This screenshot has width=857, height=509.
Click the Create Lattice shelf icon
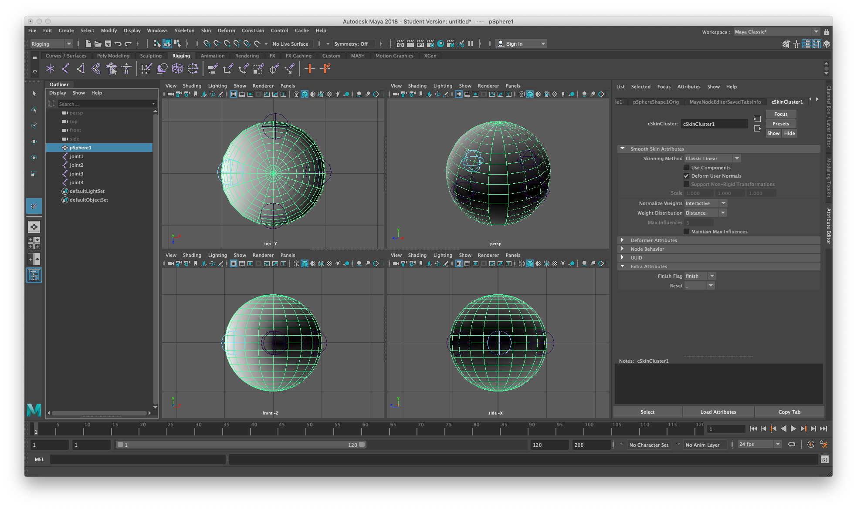point(177,68)
